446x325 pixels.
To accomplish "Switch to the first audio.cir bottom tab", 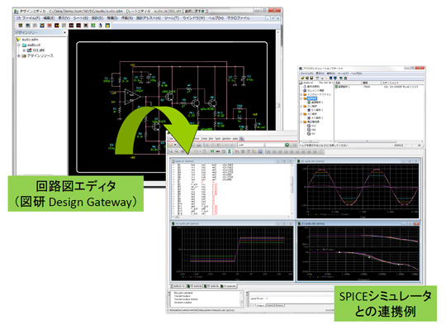I will point(178,286).
